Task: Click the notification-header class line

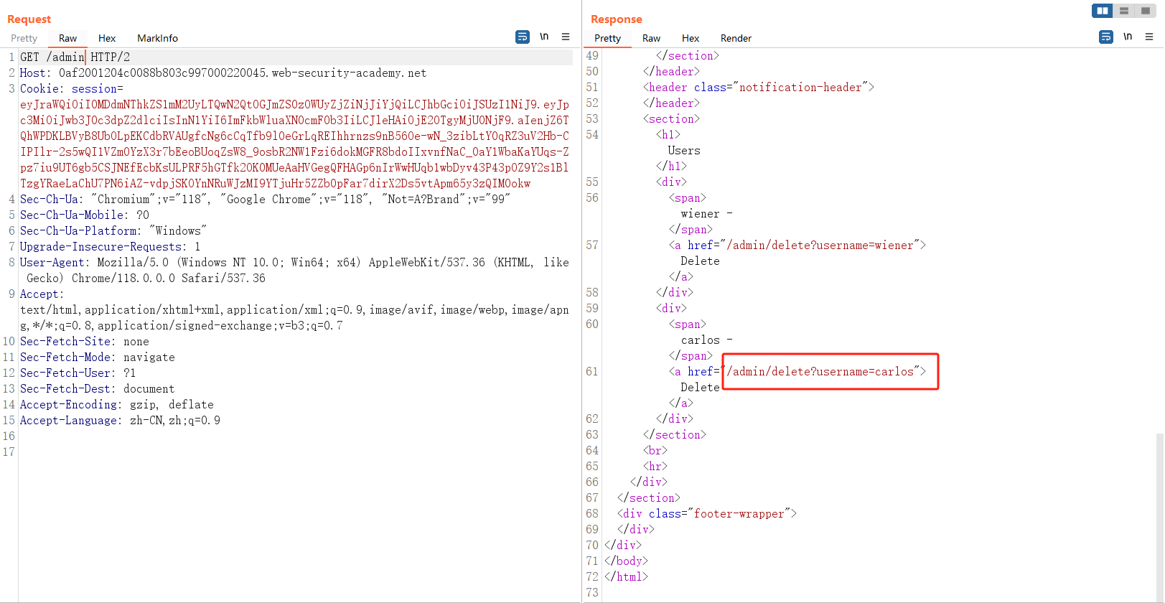Action: (x=759, y=87)
